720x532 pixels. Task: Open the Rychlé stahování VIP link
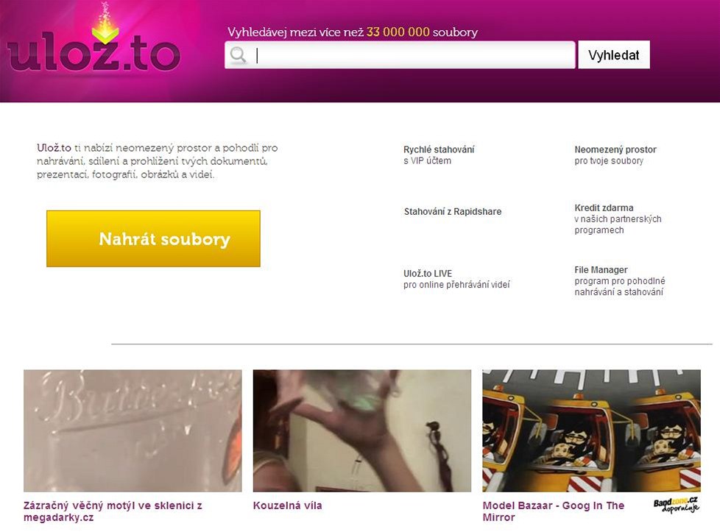pos(439,155)
